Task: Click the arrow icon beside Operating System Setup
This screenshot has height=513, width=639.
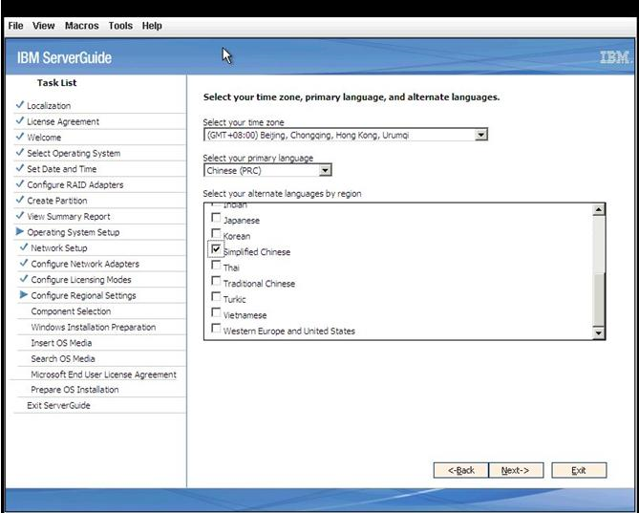Action: [x=19, y=231]
